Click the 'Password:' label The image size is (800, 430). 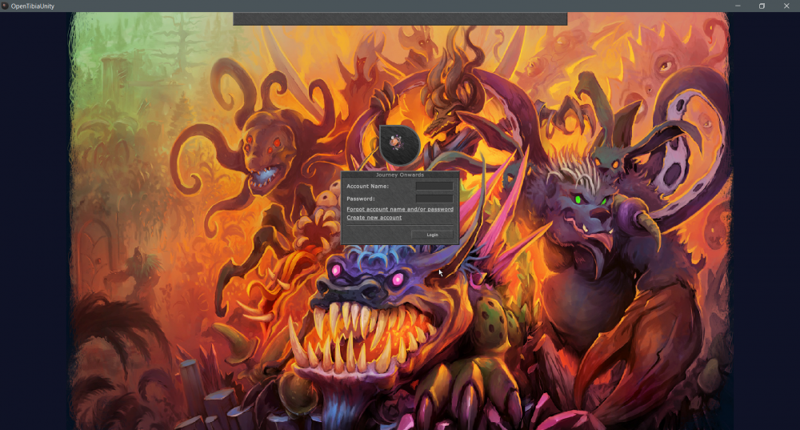360,199
